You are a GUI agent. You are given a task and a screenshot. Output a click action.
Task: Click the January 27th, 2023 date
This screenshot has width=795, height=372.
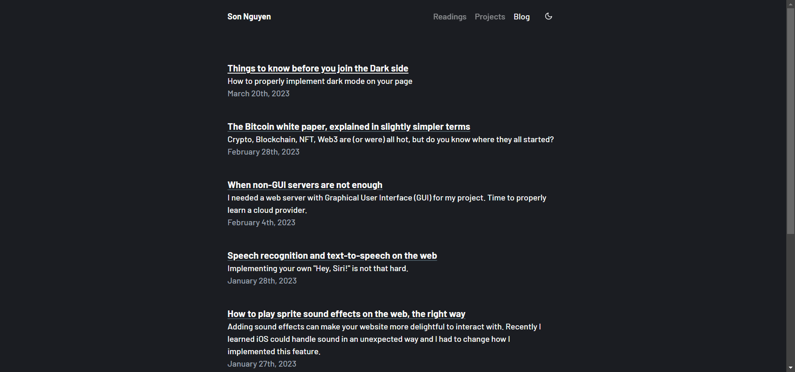coord(262,364)
